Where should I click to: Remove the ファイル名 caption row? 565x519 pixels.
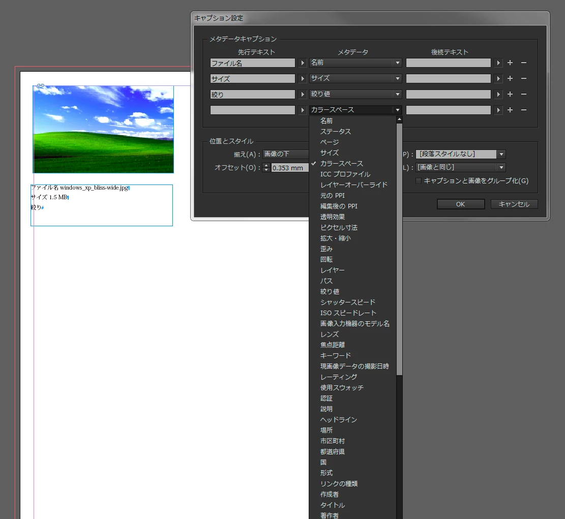pos(524,63)
